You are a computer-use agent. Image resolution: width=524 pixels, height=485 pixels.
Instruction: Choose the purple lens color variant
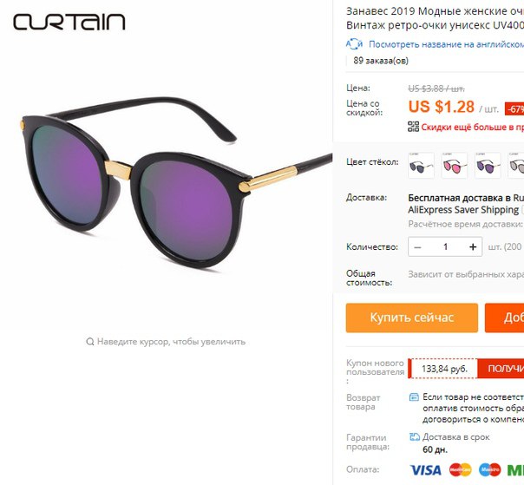(x=488, y=165)
